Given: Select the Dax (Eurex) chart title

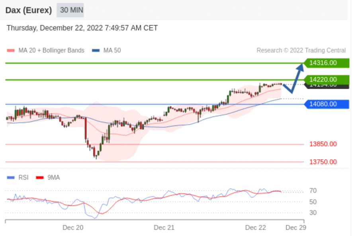Looking at the screenshot, I should (x=29, y=10).
